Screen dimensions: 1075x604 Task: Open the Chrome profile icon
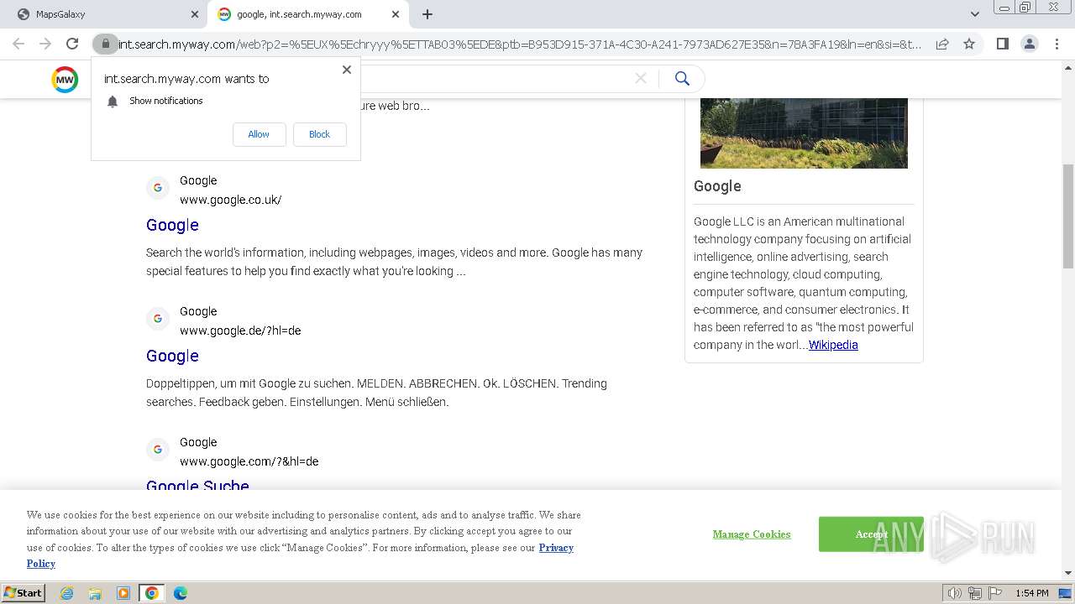pyautogui.click(x=1029, y=44)
